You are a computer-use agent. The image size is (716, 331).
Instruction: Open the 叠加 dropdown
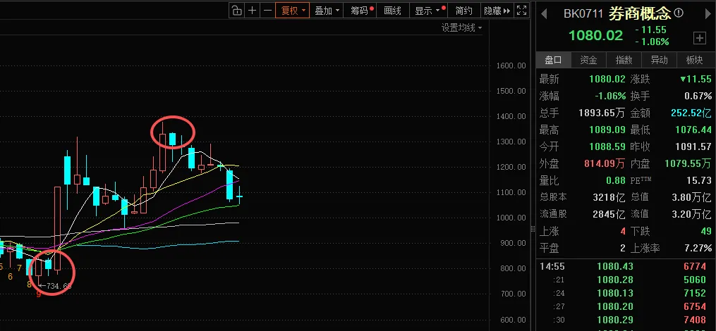(x=327, y=11)
